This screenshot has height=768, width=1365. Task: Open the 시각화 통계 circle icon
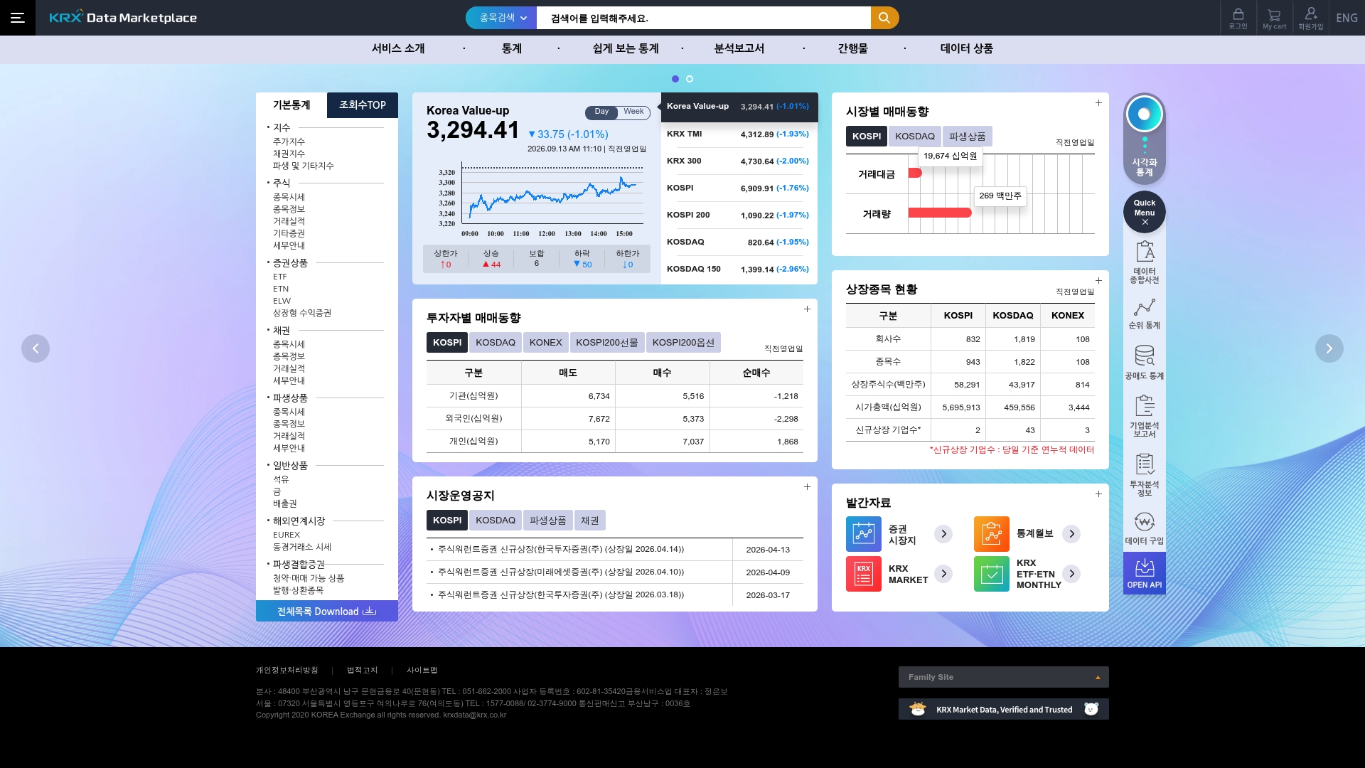pyautogui.click(x=1144, y=114)
